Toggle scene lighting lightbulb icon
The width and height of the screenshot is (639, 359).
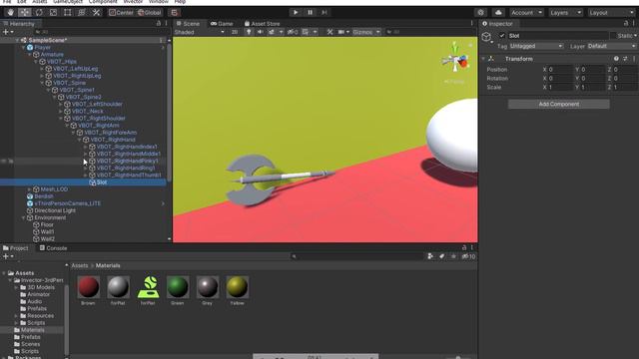[249, 32]
